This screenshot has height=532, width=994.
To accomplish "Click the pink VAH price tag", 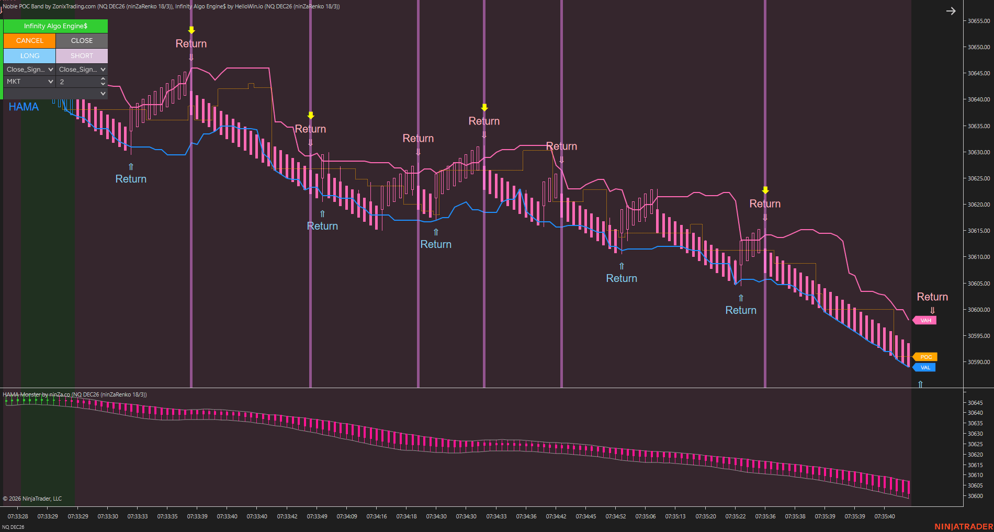I will point(924,320).
